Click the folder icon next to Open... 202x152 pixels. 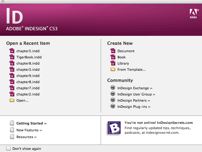tap(12, 100)
